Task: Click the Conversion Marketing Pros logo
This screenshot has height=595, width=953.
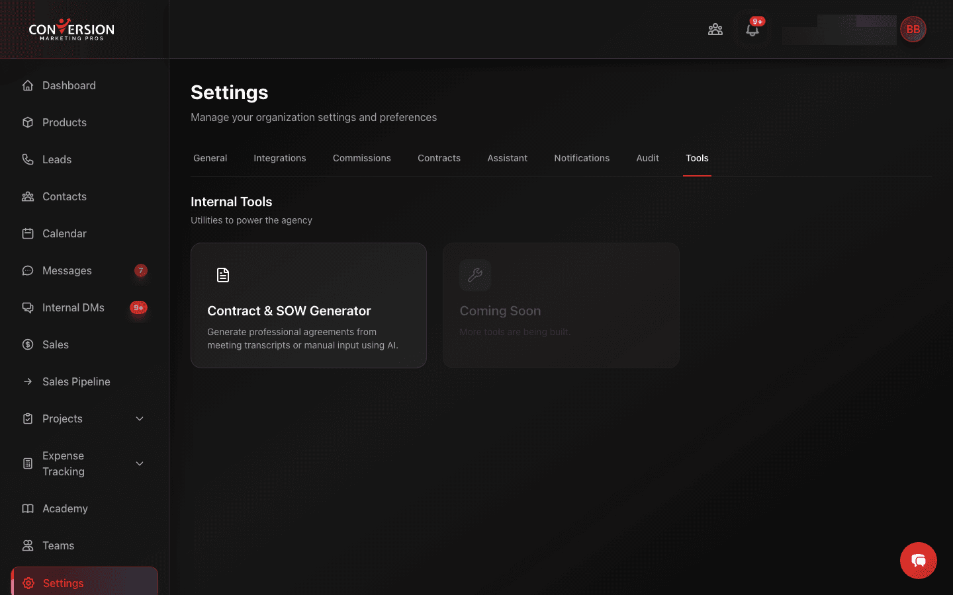Action: (71, 29)
